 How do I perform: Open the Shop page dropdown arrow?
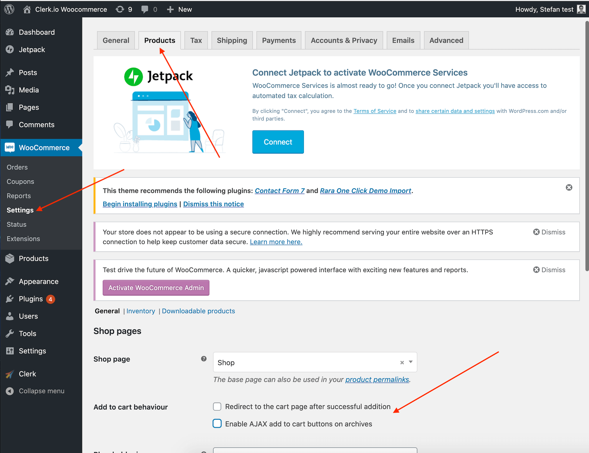point(411,362)
